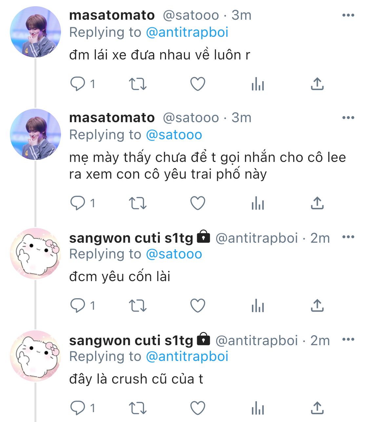
Task: Open masatomato profile picture on first tweet
Action: pyautogui.click(x=35, y=32)
